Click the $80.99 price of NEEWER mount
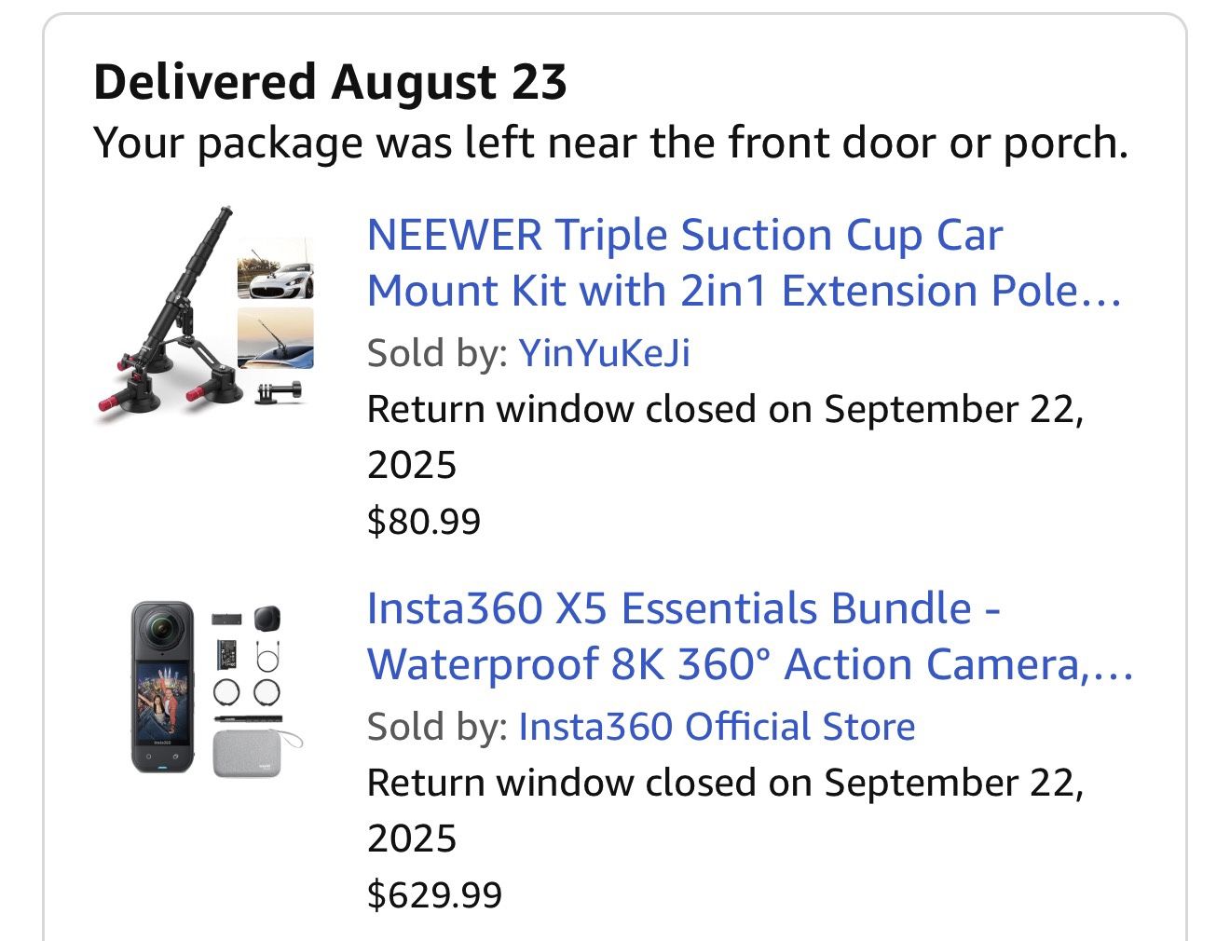 pyautogui.click(x=424, y=521)
